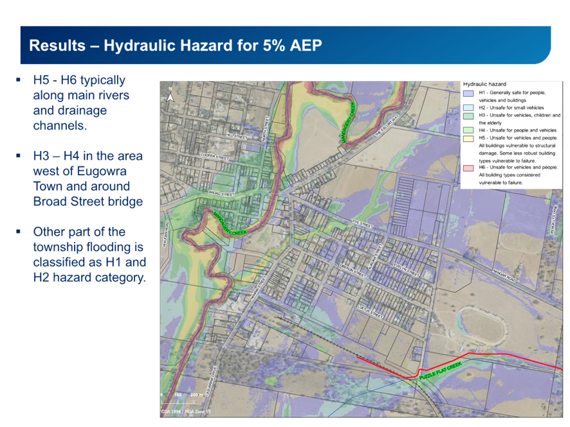This screenshot has height=427, width=570.
Task: Click the 'LOFTUS STREET' map label
Action: click(x=370, y=311)
